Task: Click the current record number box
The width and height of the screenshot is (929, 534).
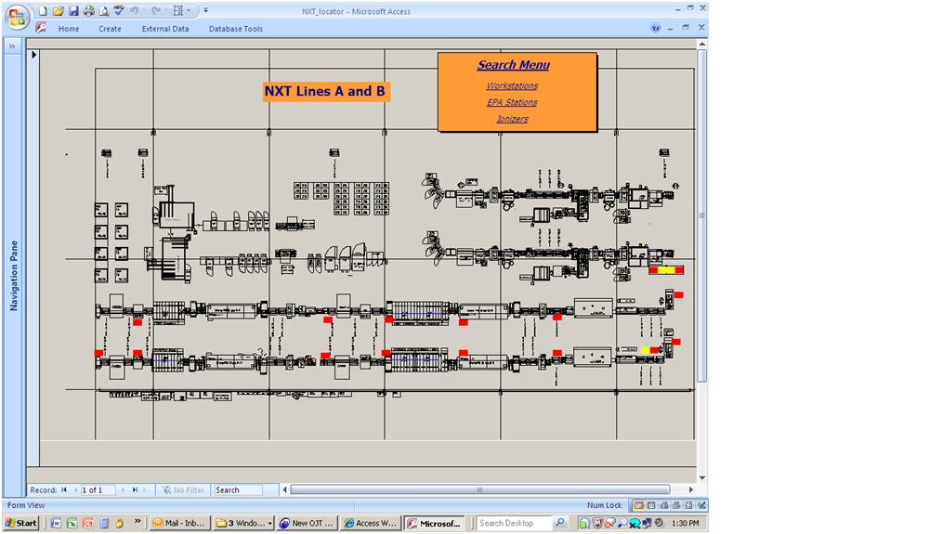Action: click(98, 490)
